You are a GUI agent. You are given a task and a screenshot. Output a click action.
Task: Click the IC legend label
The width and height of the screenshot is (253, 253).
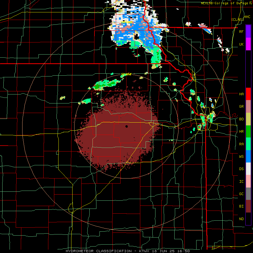tap(241, 182)
